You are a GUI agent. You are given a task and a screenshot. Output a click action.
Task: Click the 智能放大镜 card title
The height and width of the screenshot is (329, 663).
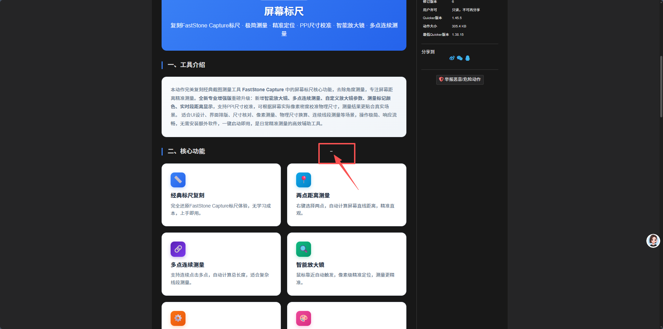pyautogui.click(x=310, y=265)
